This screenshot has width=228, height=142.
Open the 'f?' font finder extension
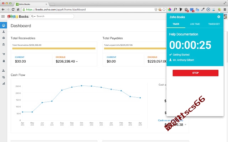tap(175, 10)
